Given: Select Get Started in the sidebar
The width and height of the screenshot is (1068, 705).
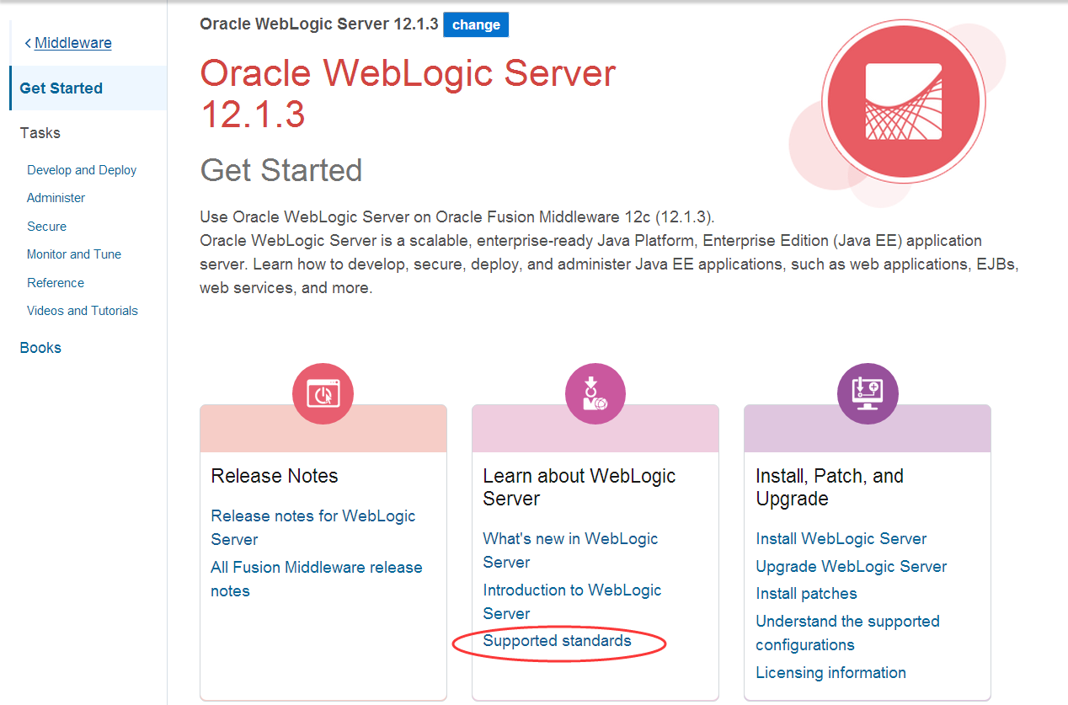Looking at the screenshot, I should [88, 88].
